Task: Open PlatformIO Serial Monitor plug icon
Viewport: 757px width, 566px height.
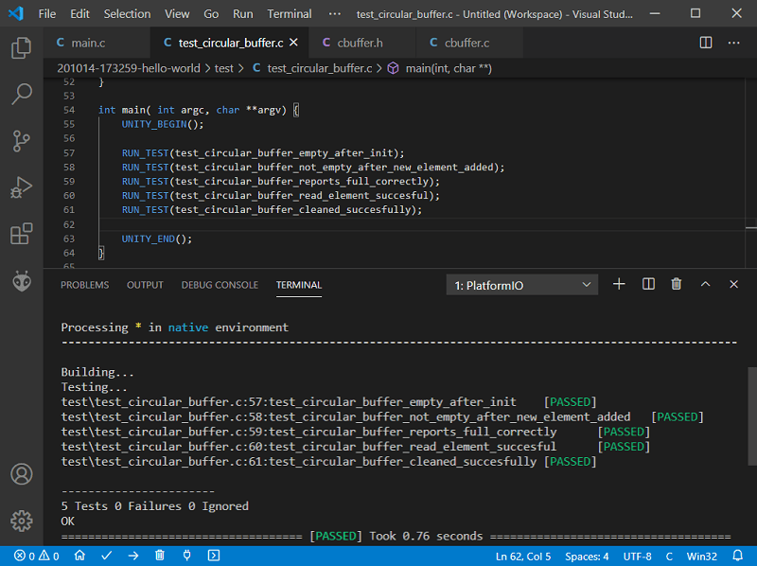Action: (187, 556)
